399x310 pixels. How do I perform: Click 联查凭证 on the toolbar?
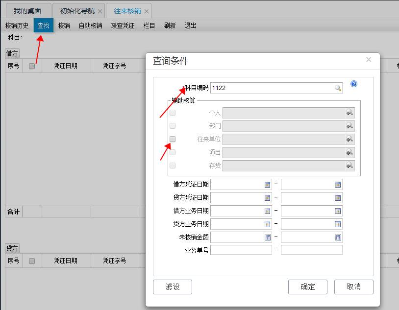[122, 25]
